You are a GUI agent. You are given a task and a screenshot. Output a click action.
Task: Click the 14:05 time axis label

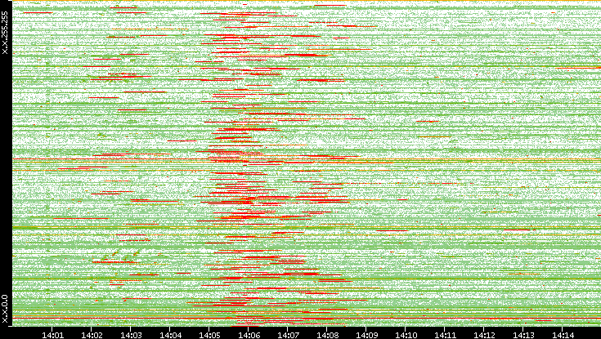pyautogui.click(x=209, y=335)
